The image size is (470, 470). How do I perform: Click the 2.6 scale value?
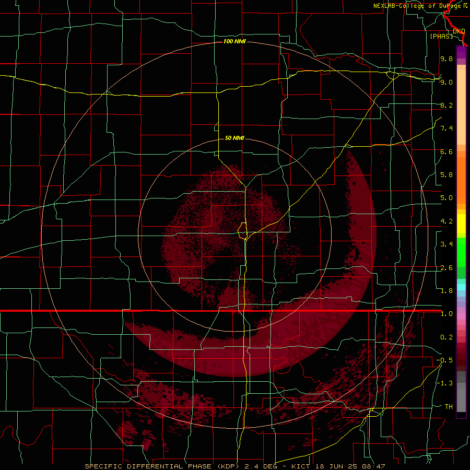pyautogui.click(x=446, y=268)
